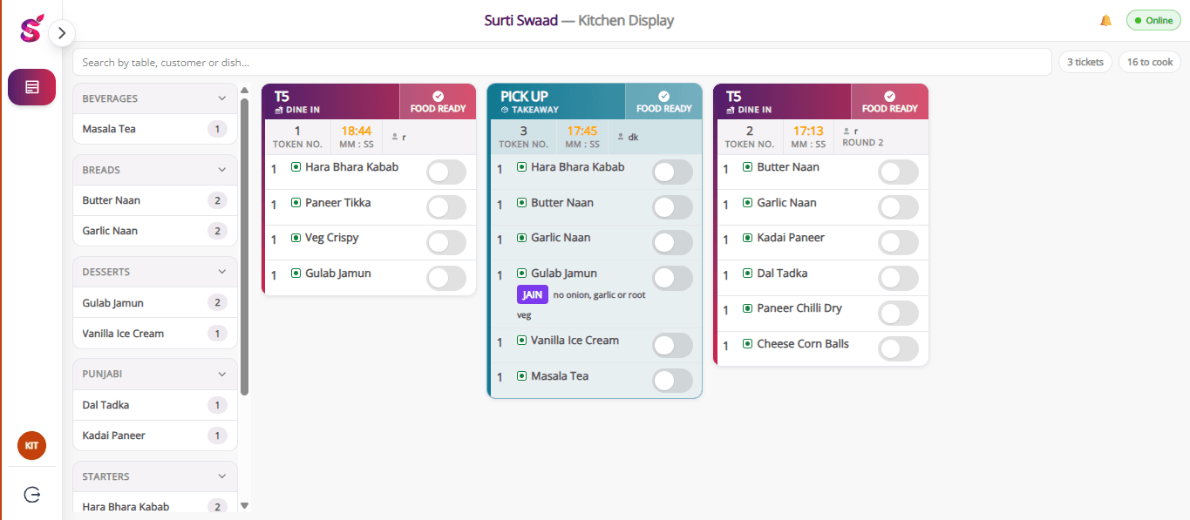The image size is (1190, 520).
Task: Click veg icon beside Veg Crispy
Action: click(x=296, y=238)
